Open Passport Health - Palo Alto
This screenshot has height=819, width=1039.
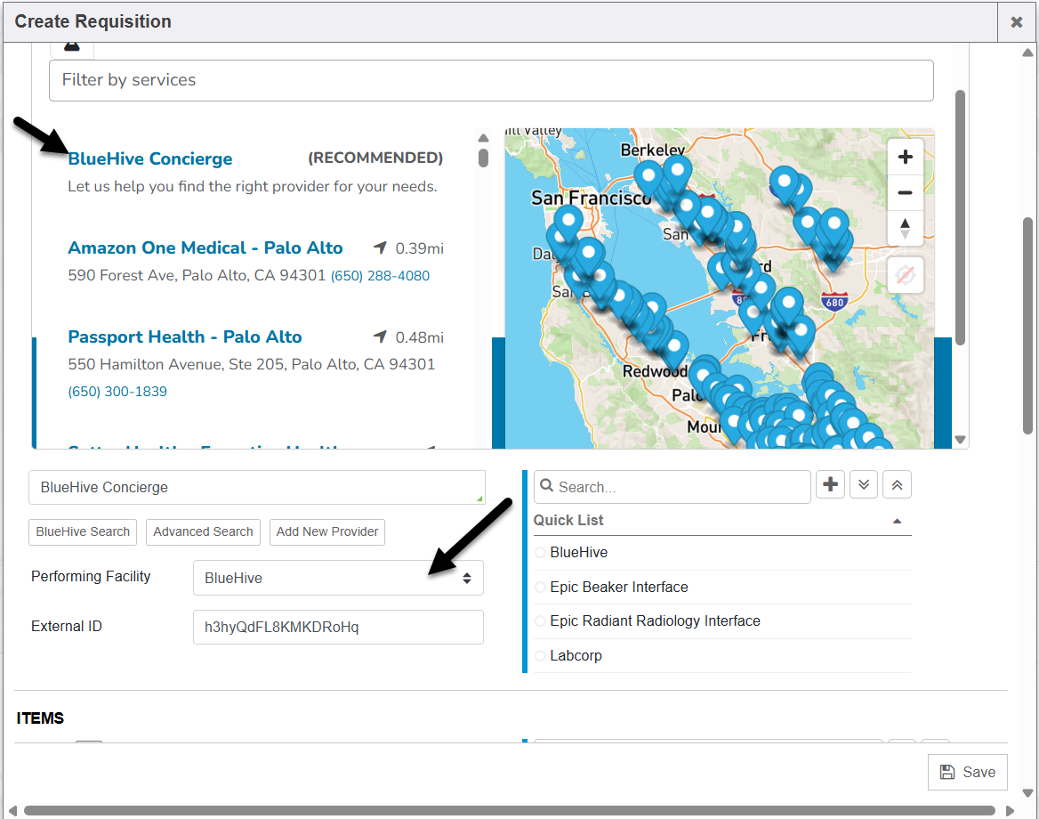185,337
